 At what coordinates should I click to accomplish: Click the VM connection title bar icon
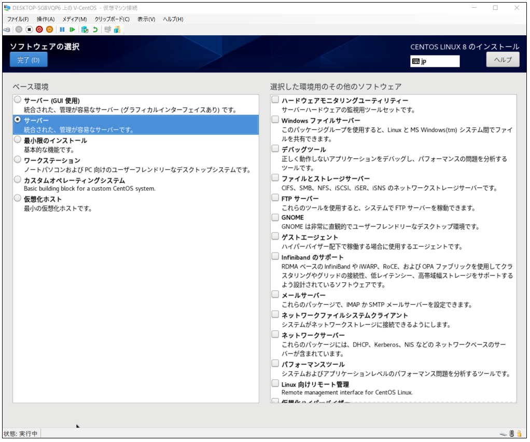point(7,8)
